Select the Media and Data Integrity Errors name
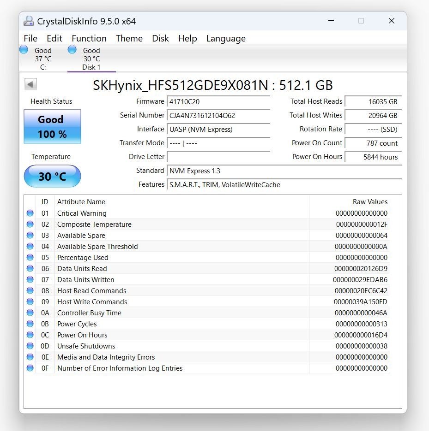Screen dimensions: 429x431 pyautogui.click(x=106, y=357)
